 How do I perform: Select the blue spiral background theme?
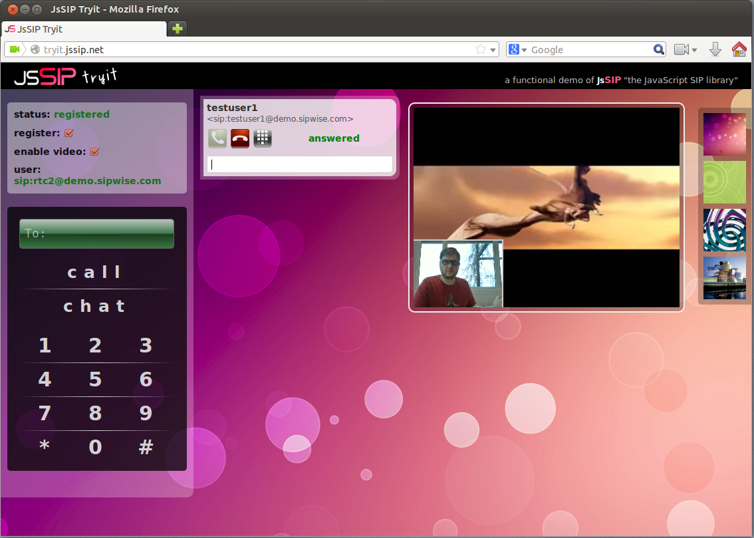[725, 230]
